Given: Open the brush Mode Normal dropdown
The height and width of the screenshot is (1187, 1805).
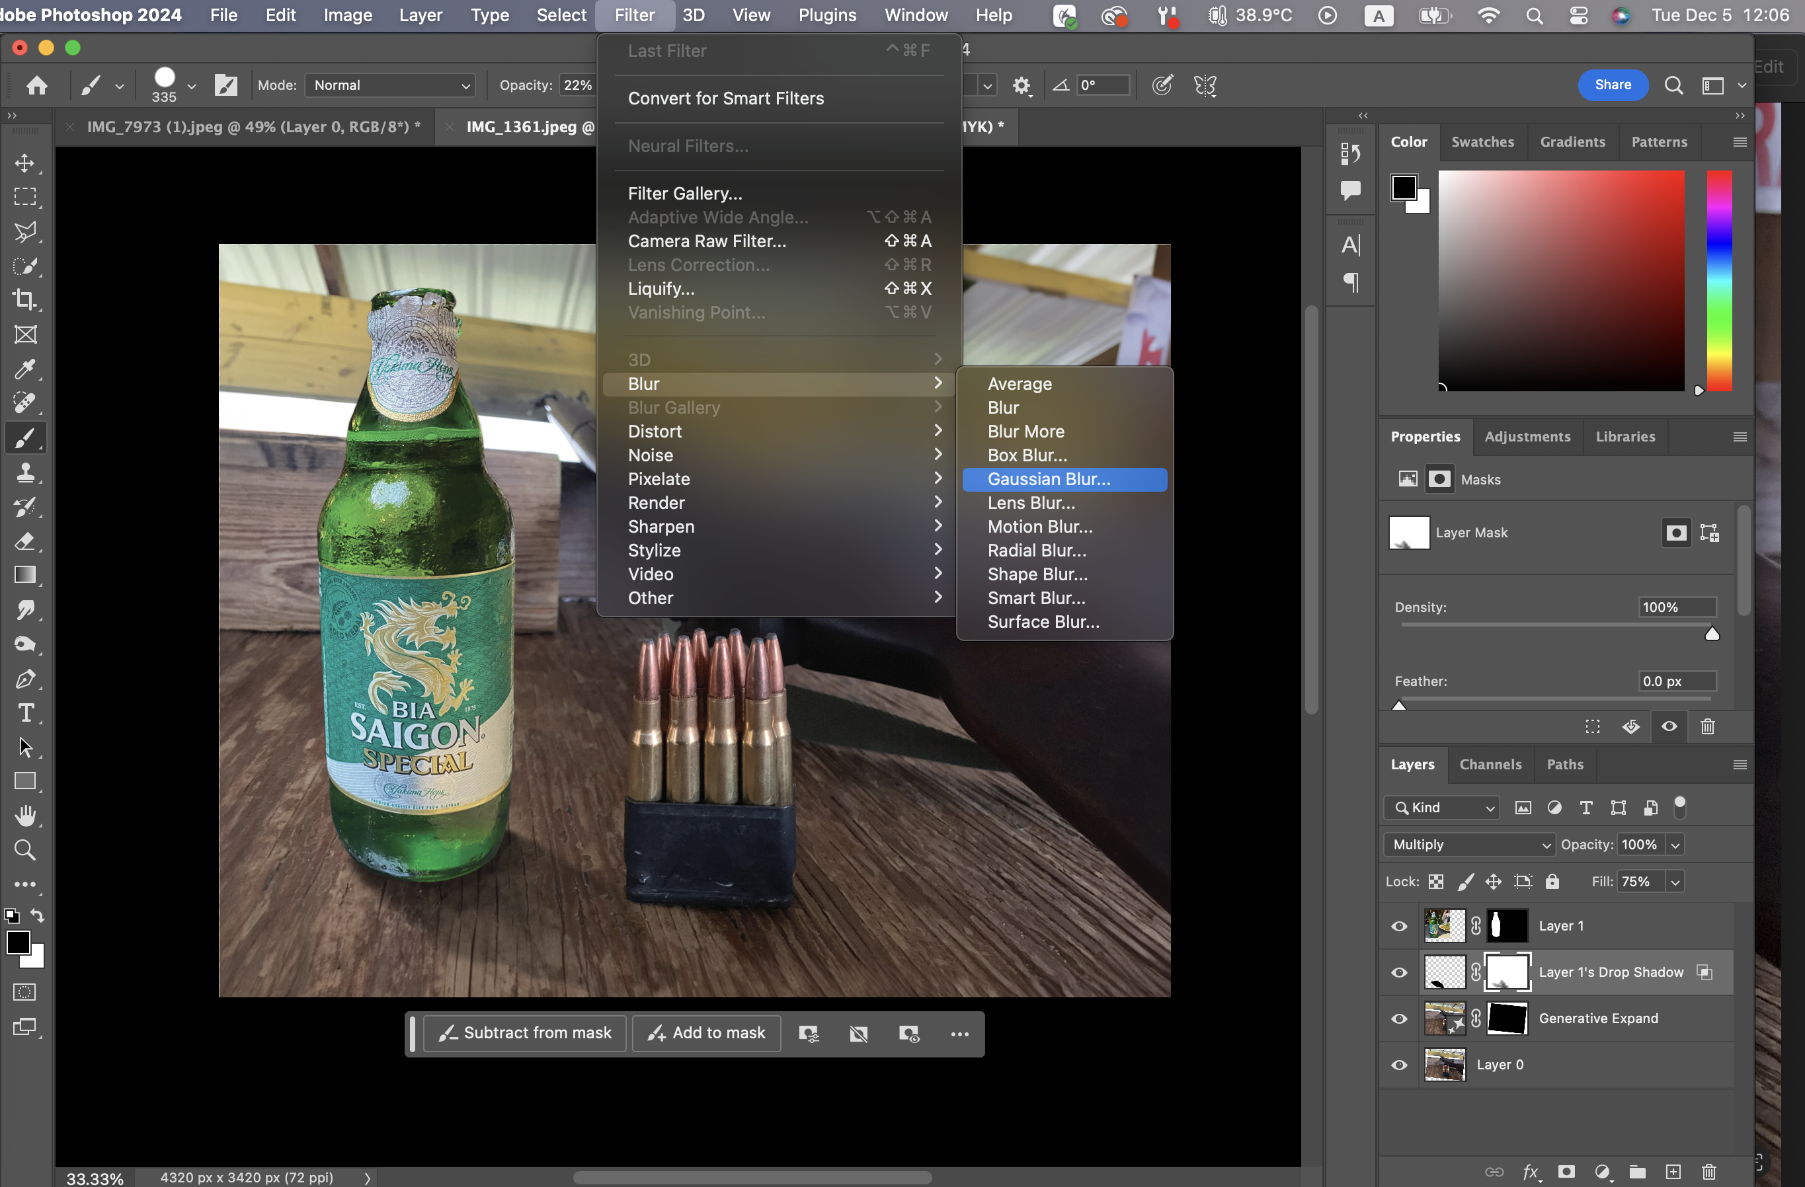Looking at the screenshot, I should pyautogui.click(x=391, y=85).
